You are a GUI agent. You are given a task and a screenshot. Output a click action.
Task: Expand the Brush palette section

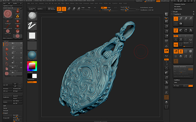click(176, 12)
